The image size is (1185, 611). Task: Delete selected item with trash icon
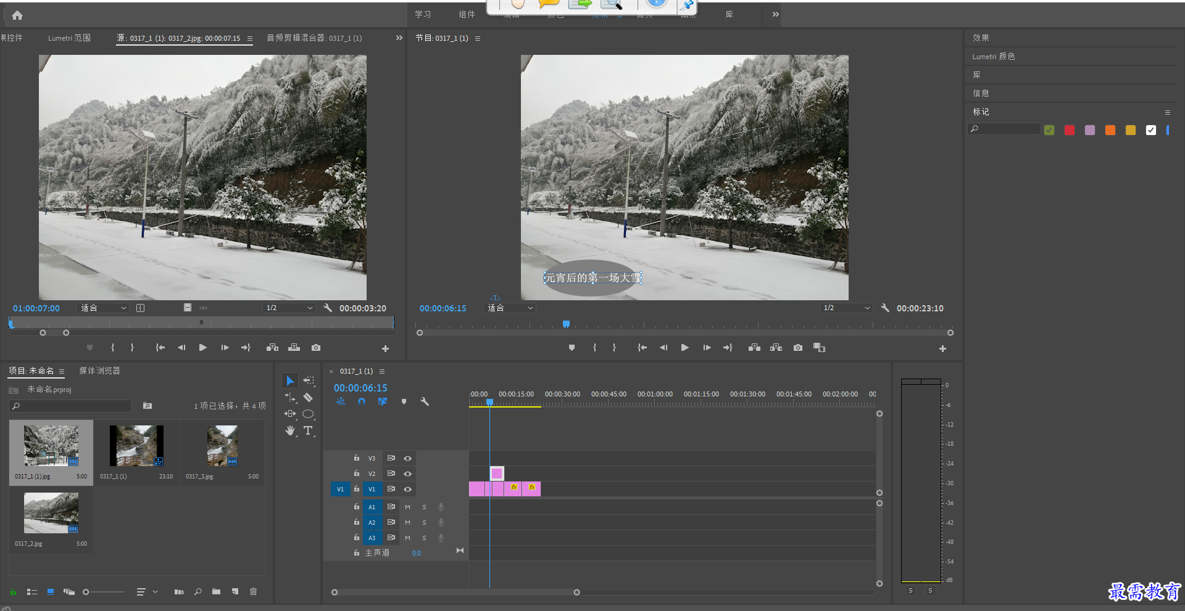(x=253, y=592)
